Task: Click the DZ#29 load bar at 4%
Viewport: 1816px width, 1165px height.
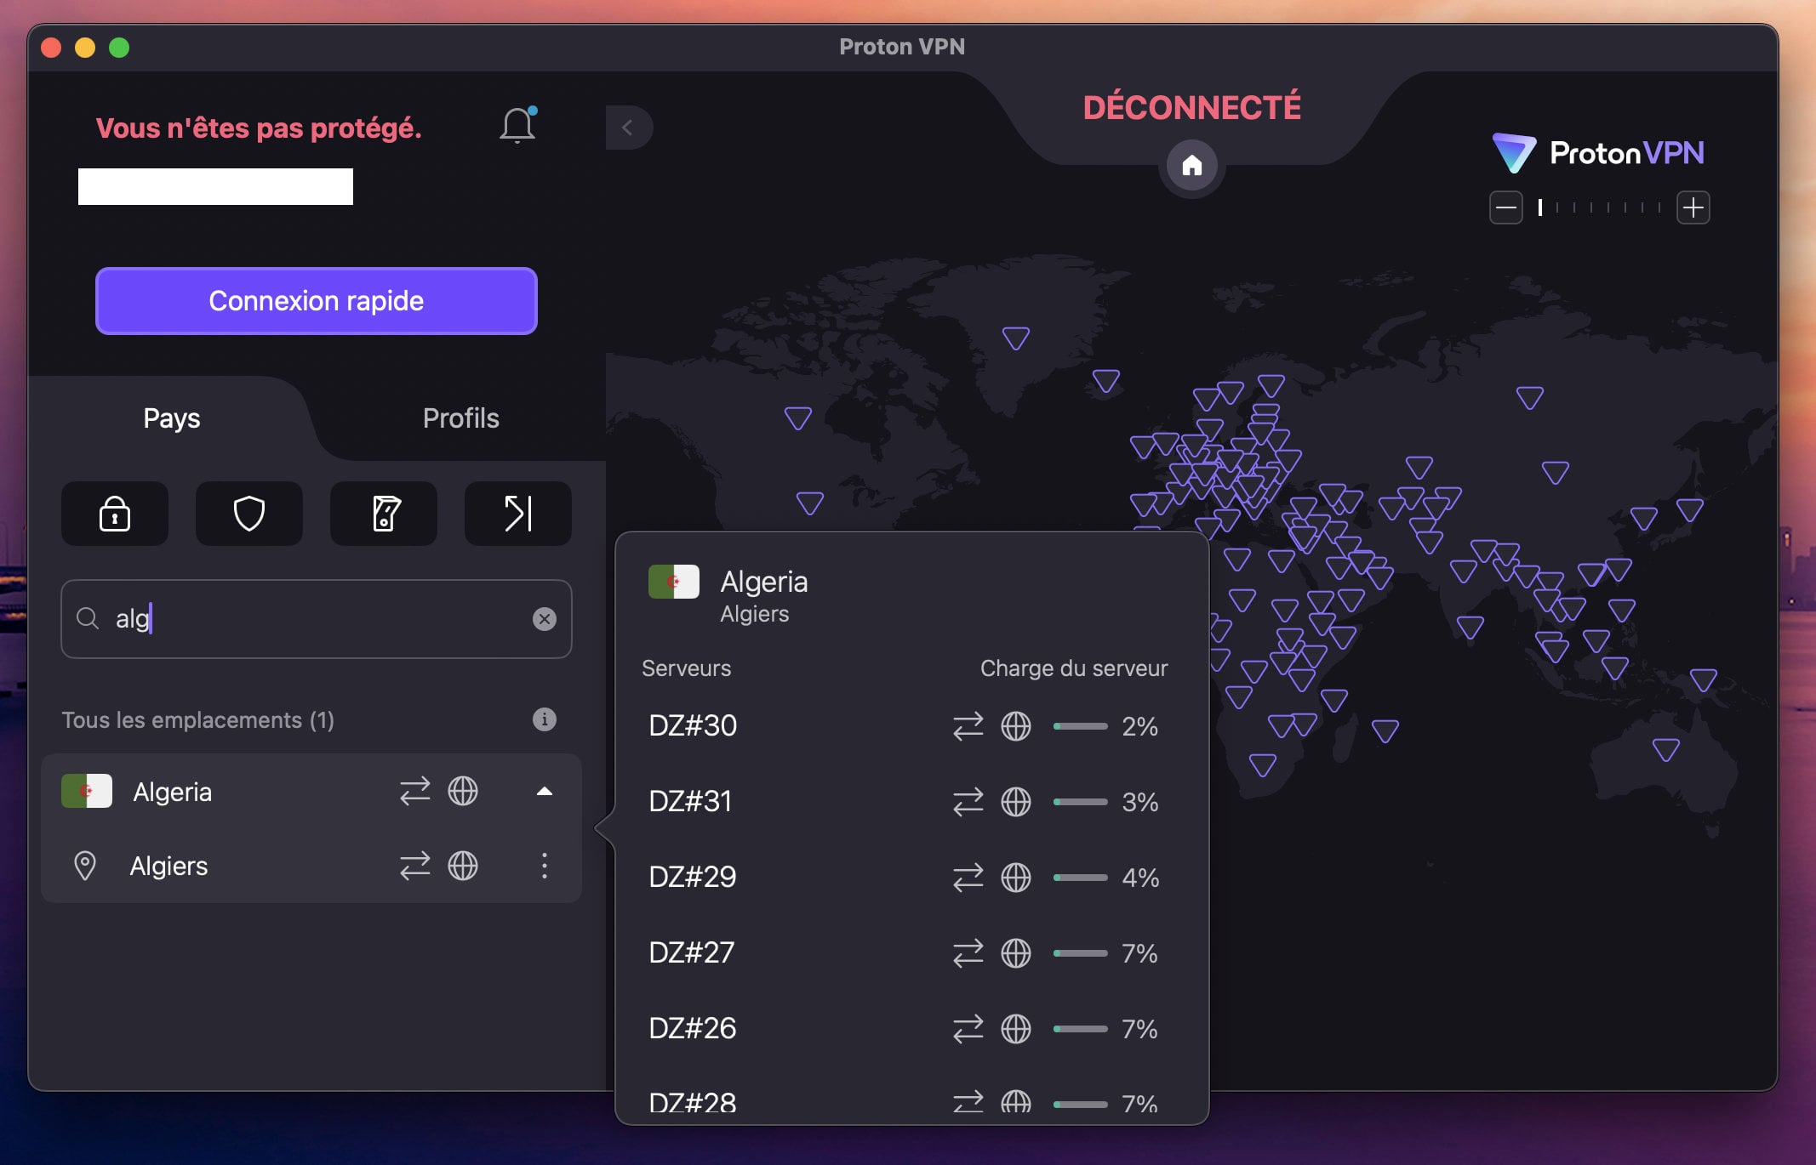Action: pos(1081,878)
